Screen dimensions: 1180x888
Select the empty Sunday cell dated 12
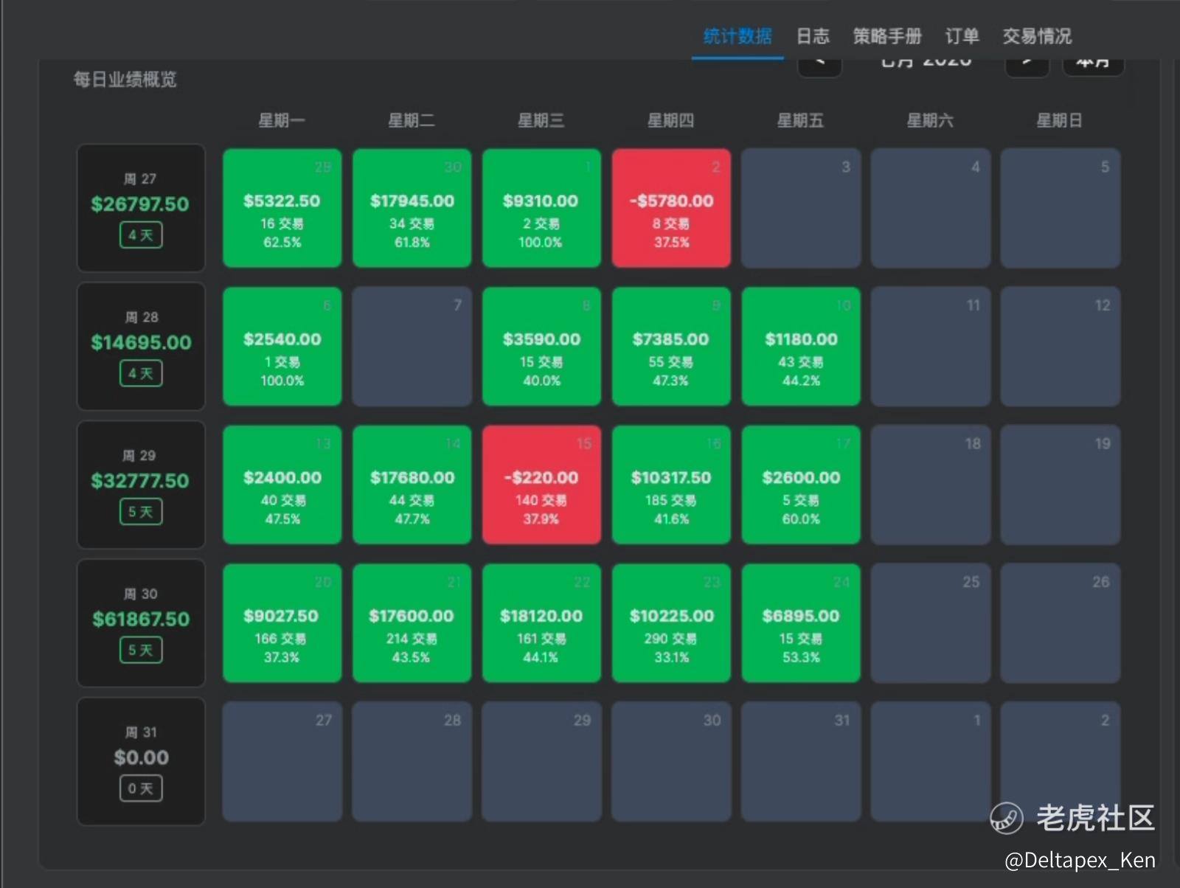1061,347
